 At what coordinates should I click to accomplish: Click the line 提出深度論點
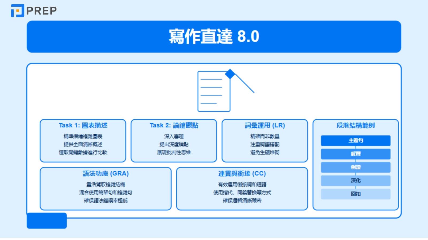coord(174,144)
